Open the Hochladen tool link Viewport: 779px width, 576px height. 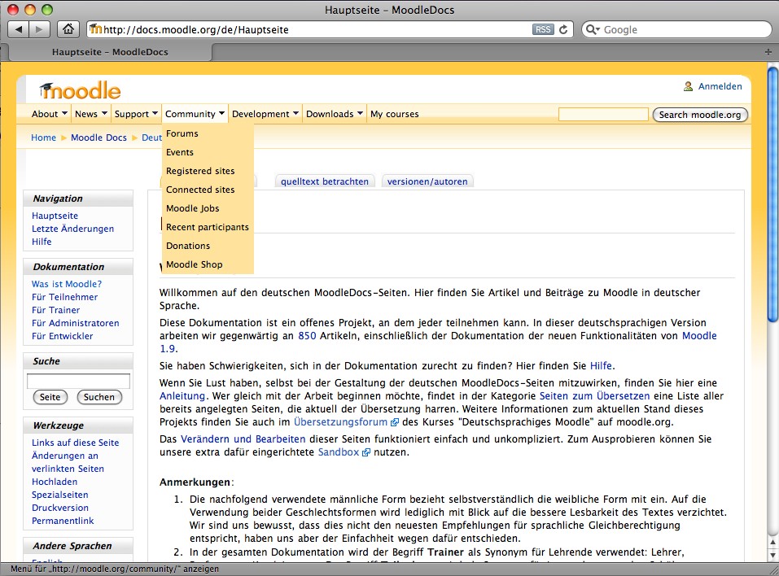coord(55,482)
